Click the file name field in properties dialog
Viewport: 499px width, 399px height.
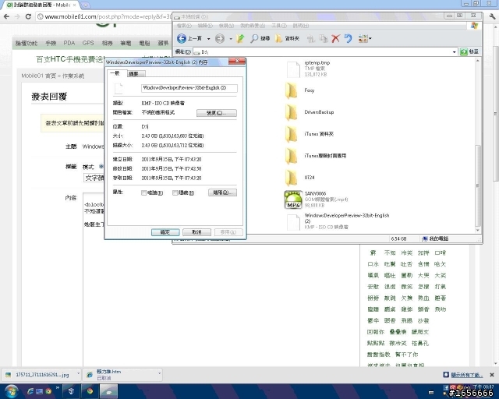click(189, 88)
